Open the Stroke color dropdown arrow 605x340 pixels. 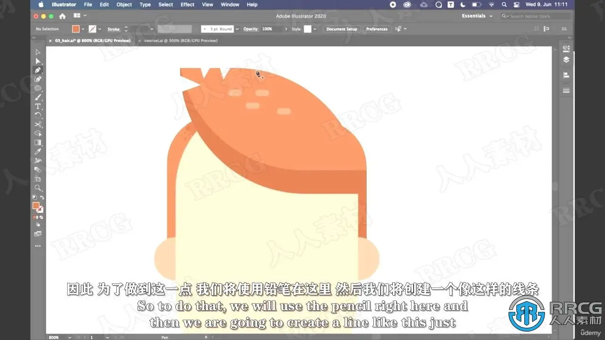point(100,29)
